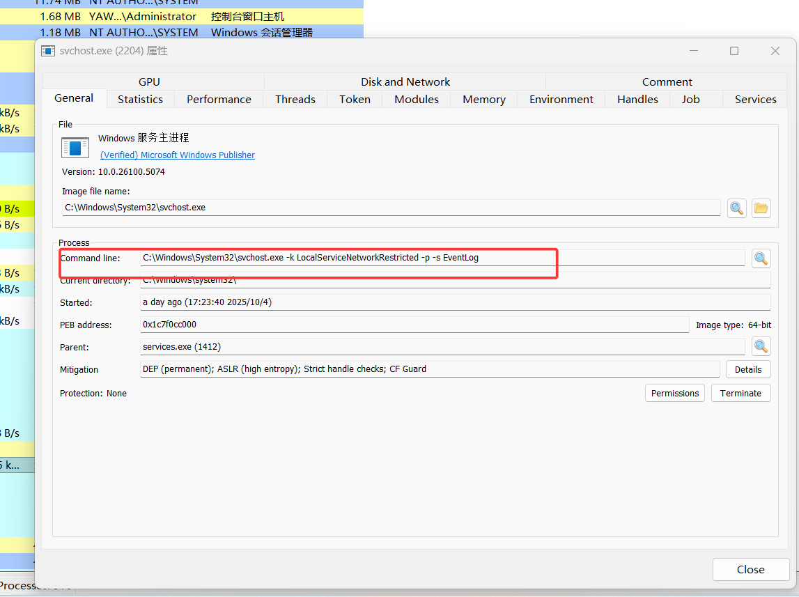Viewport: 799px width, 597px height.
Task: Click the Close button at bottom
Action: tap(751, 569)
